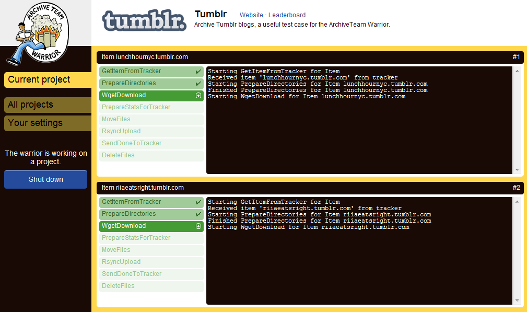Select RsyncUpload step in item #2

(x=151, y=262)
